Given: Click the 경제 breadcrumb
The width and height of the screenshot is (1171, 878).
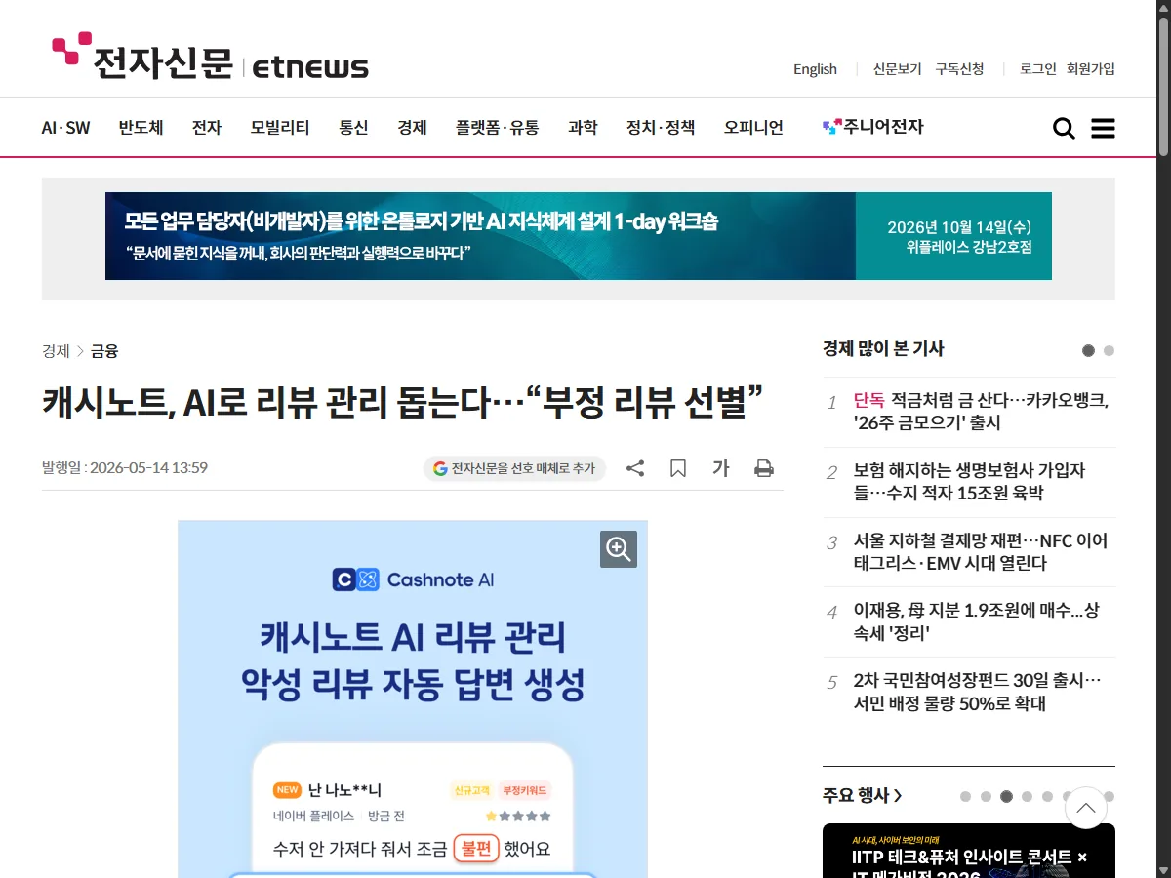Looking at the screenshot, I should (x=56, y=351).
